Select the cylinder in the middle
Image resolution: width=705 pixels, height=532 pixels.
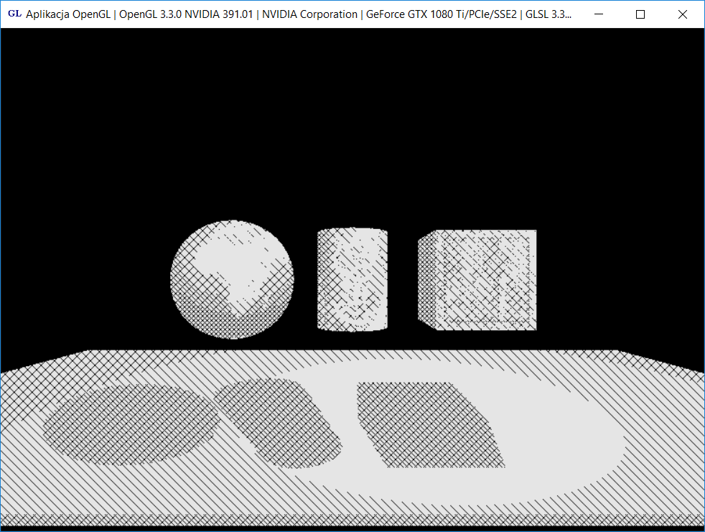[352, 280]
